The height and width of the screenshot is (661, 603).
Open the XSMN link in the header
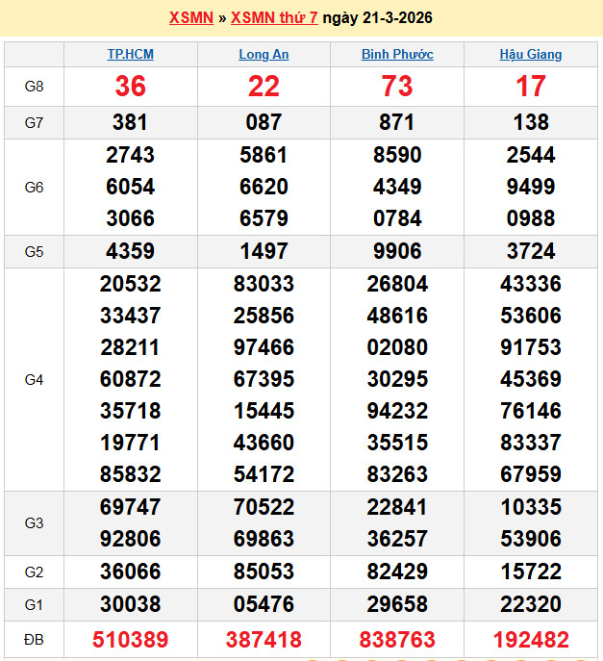(x=190, y=18)
